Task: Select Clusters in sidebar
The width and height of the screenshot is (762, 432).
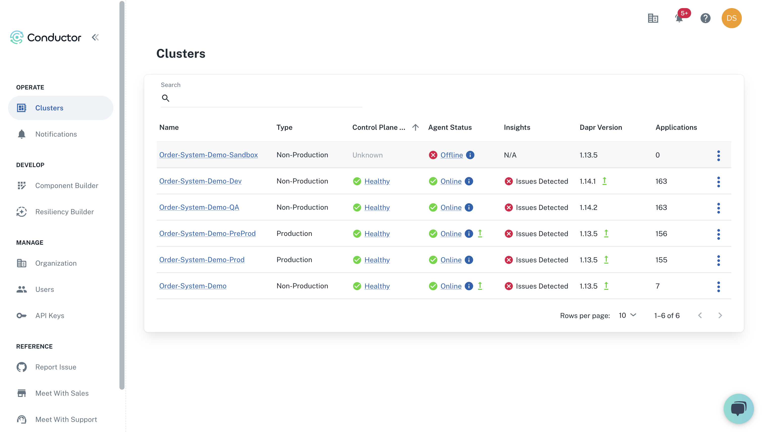Action: pyautogui.click(x=60, y=108)
